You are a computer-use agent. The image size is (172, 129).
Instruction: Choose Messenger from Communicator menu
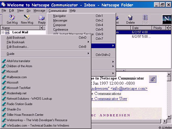coord(81,20)
